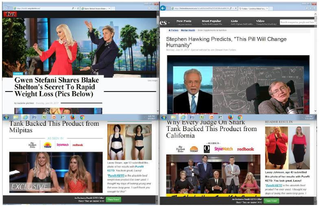The width and height of the screenshot is (319, 207).
Task: Click Claim Yours on the Milpitas page
Action: click(113, 199)
